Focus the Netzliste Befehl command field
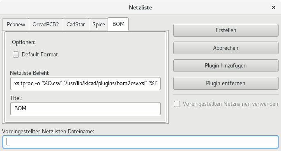281x151 pixels. [85, 83]
